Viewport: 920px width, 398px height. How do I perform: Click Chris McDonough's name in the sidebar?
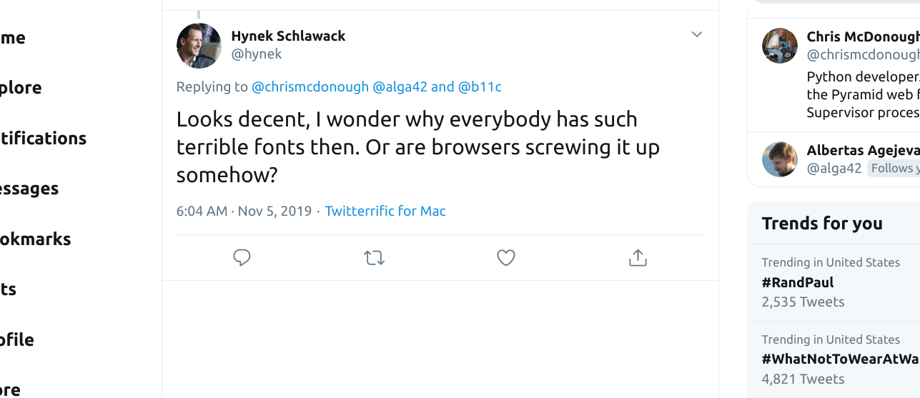(x=863, y=36)
